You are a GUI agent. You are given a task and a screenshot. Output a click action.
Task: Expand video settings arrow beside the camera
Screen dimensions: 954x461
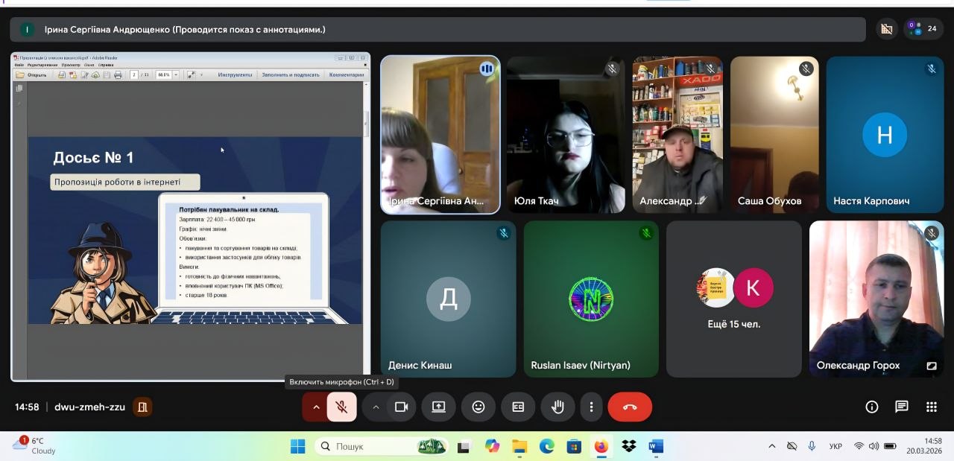[376, 407]
